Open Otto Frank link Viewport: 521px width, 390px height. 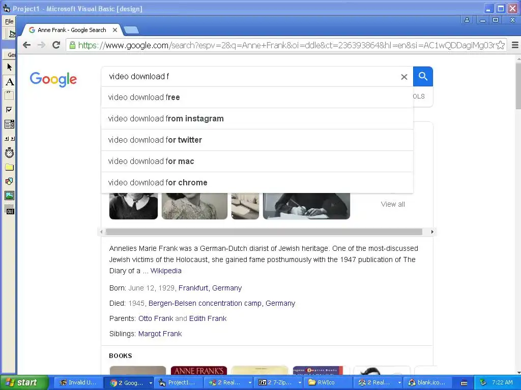point(156,318)
